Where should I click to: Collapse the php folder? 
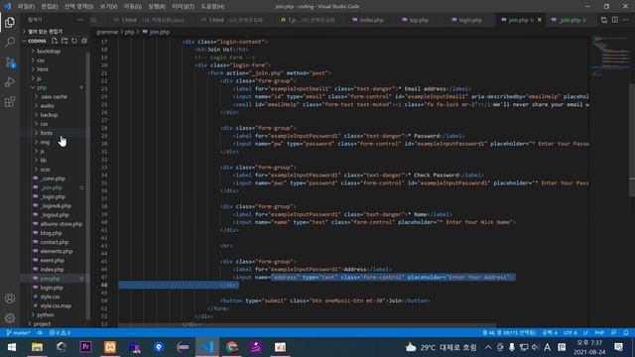click(x=42, y=87)
